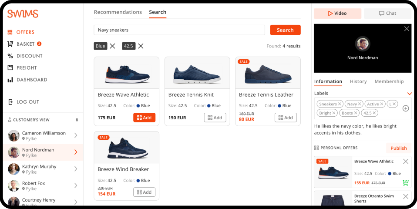417x209 pixels.
Task: Remove Breeze Wave Athletic personal offer
Action: coord(406,162)
